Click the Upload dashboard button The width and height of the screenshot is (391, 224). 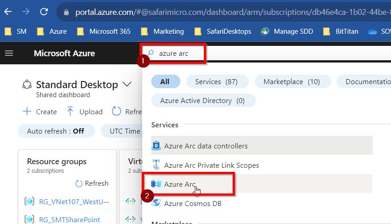[x=85, y=112]
